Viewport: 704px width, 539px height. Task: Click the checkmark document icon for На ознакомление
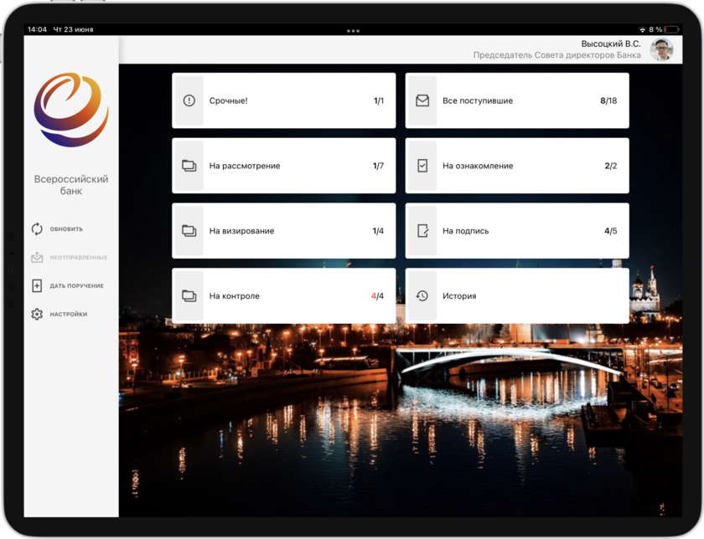(422, 166)
